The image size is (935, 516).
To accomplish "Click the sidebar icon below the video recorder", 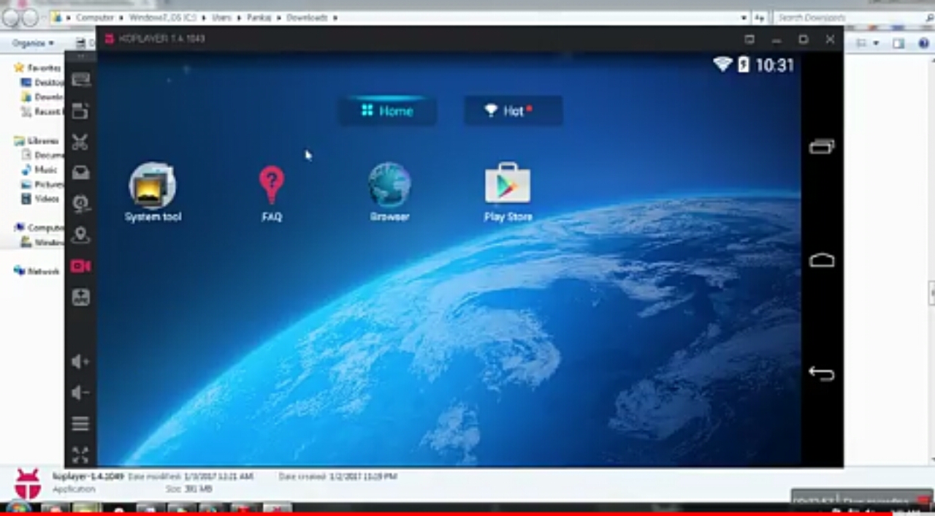I will [80, 297].
